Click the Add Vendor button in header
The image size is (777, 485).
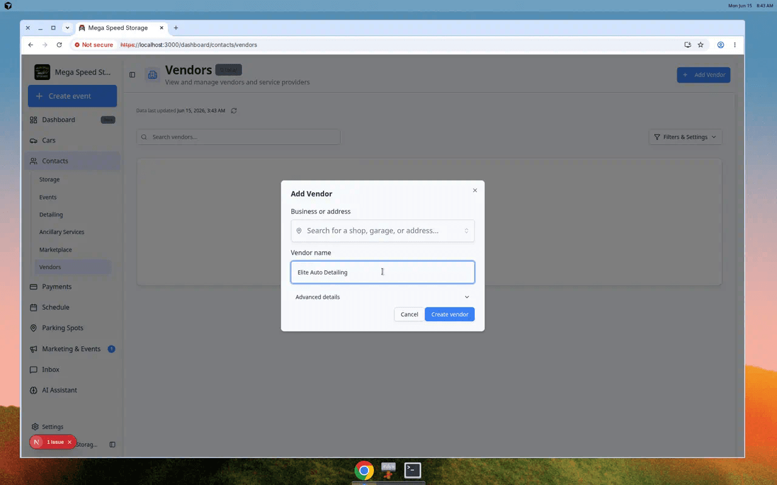pos(704,75)
